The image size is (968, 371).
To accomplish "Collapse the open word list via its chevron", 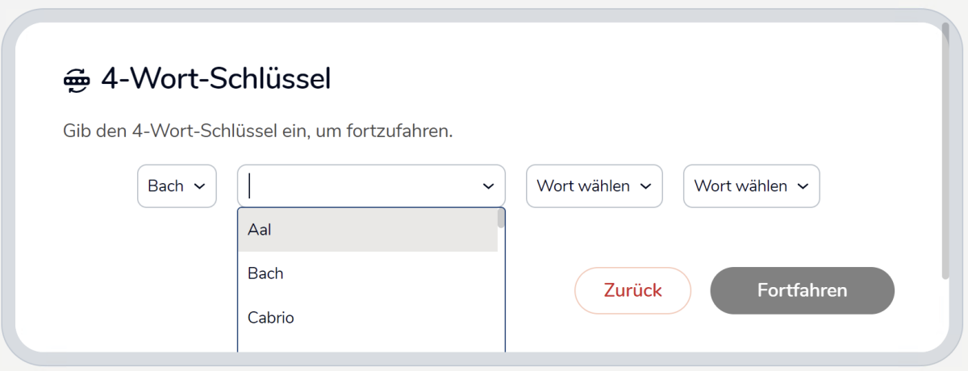I will 488,186.
